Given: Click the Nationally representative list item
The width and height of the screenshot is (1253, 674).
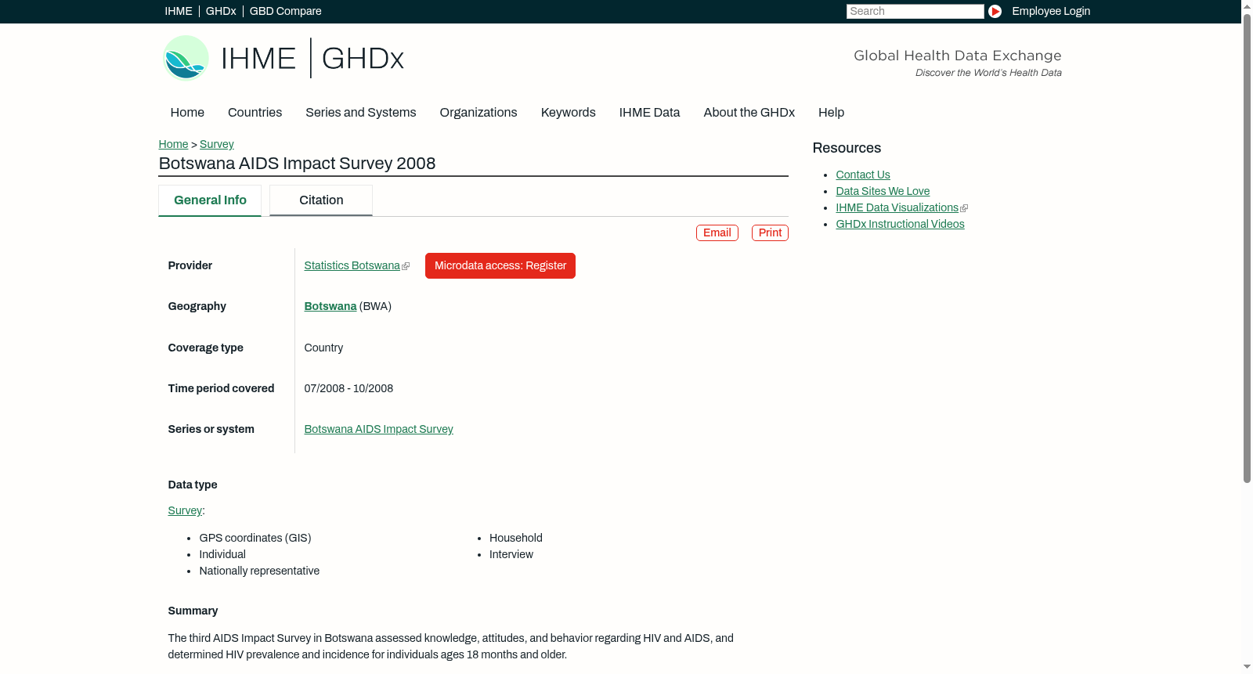Looking at the screenshot, I should (259, 571).
